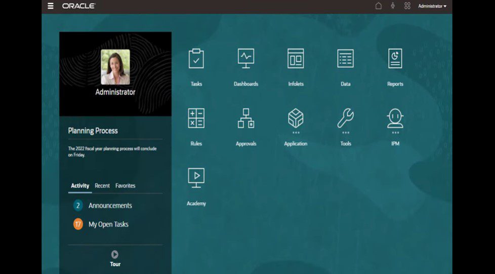Open the Tasks clipboard icon

point(196,58)
